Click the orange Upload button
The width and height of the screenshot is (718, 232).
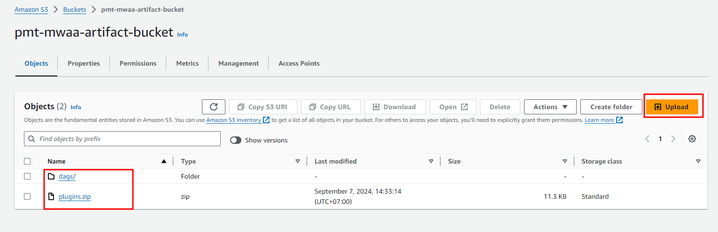(672, 107)
